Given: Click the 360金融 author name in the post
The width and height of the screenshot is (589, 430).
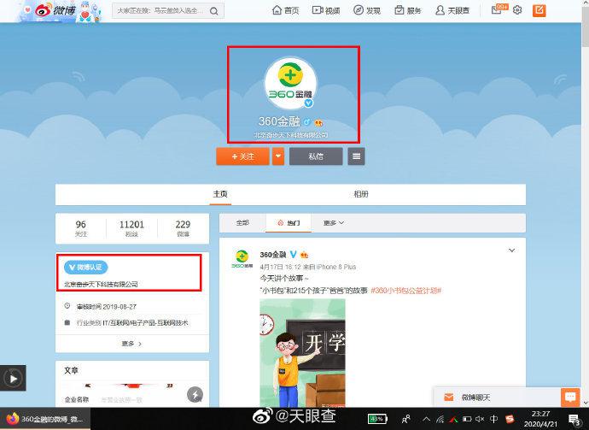Looking at the screenshot, I should click(273, 255).
